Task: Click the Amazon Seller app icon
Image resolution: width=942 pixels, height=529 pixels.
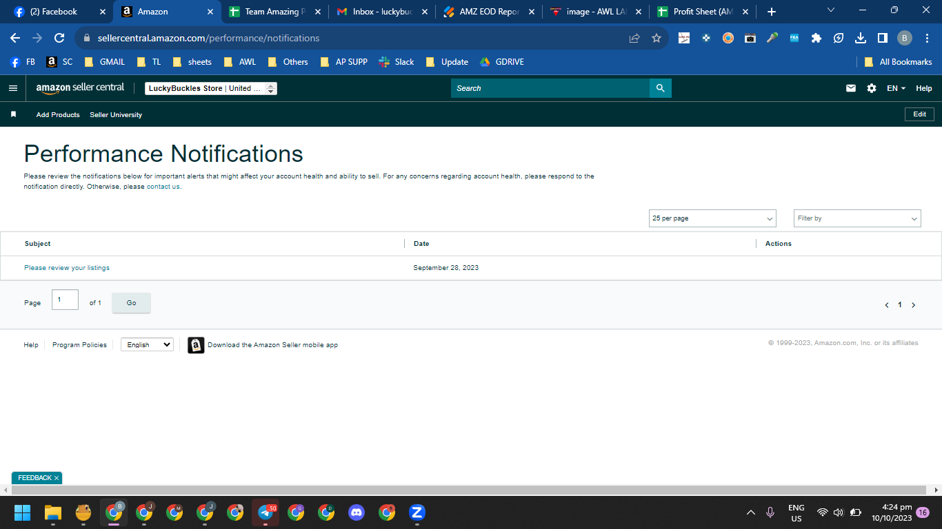Action: coord(196,345)
